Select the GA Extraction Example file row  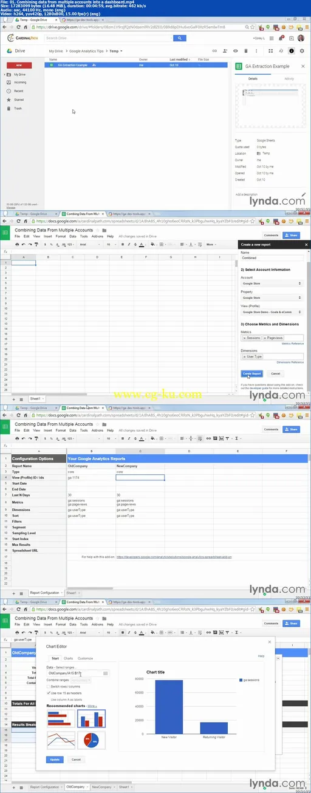click(137, 64)
